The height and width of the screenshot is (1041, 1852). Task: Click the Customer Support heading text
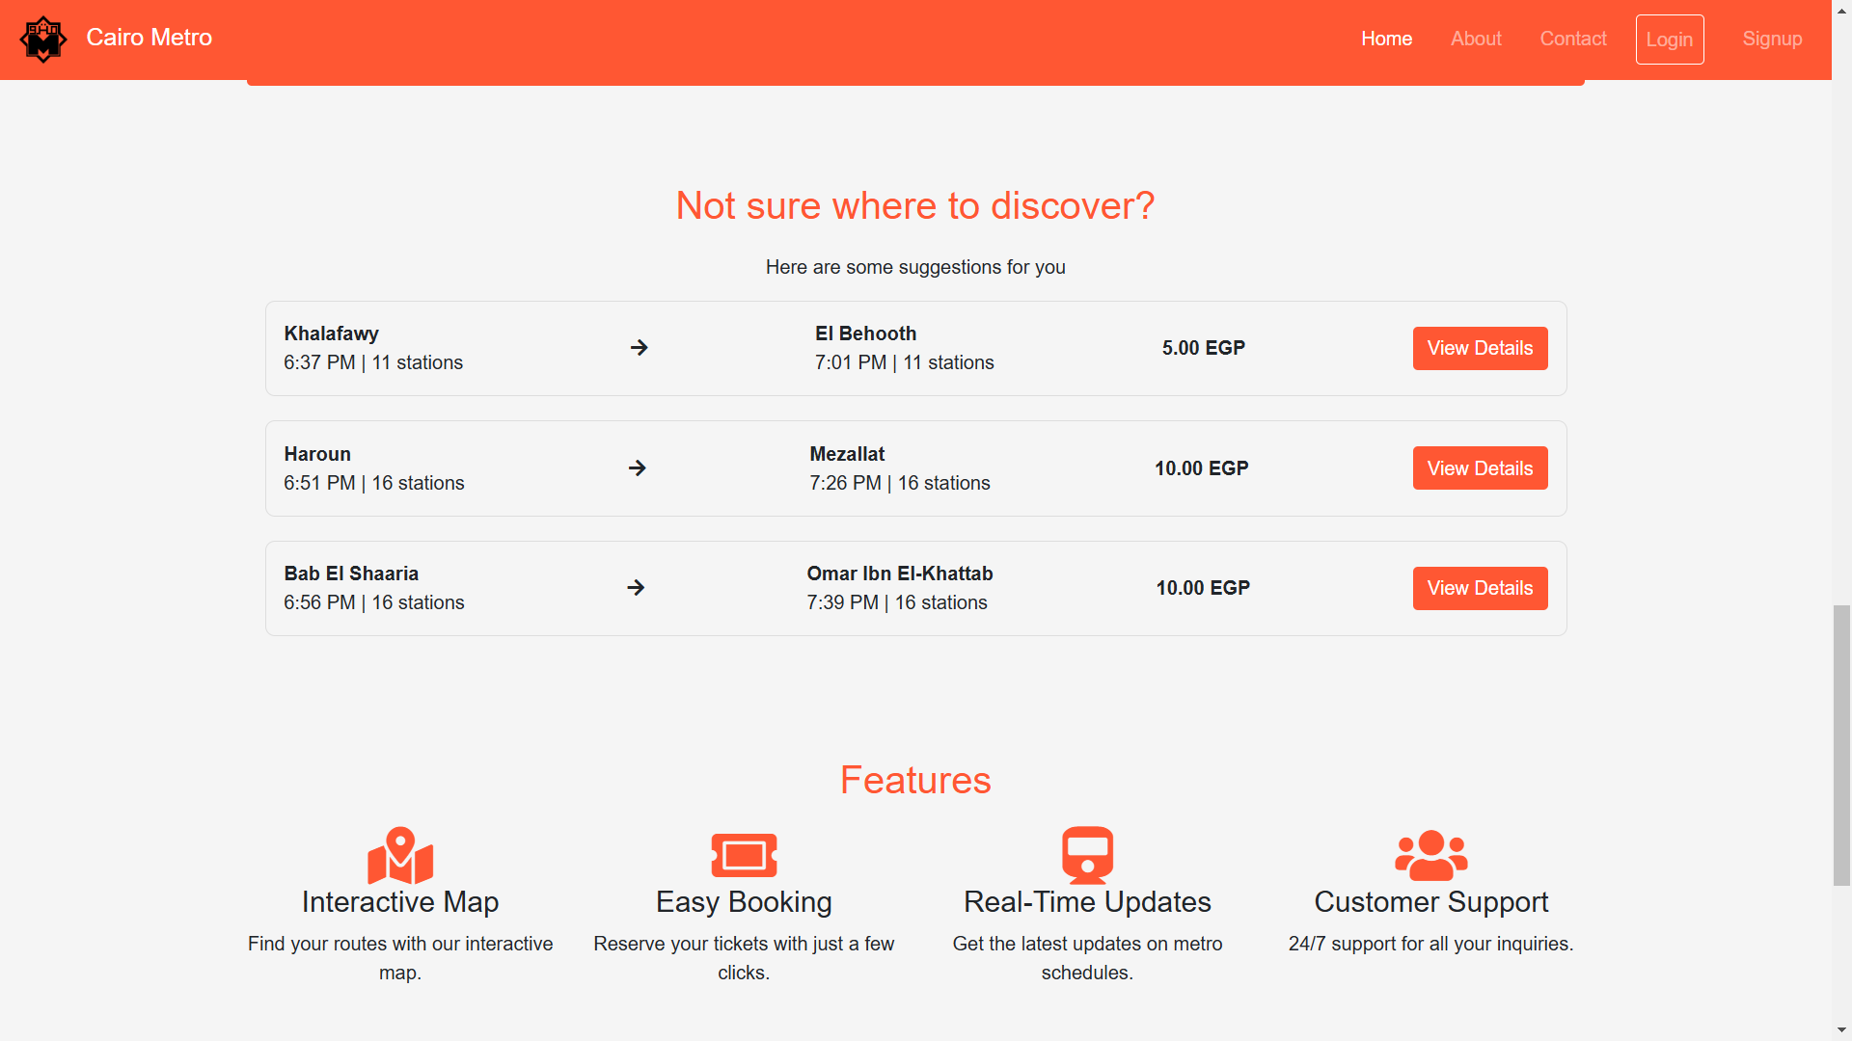(x=1431, y=902)
